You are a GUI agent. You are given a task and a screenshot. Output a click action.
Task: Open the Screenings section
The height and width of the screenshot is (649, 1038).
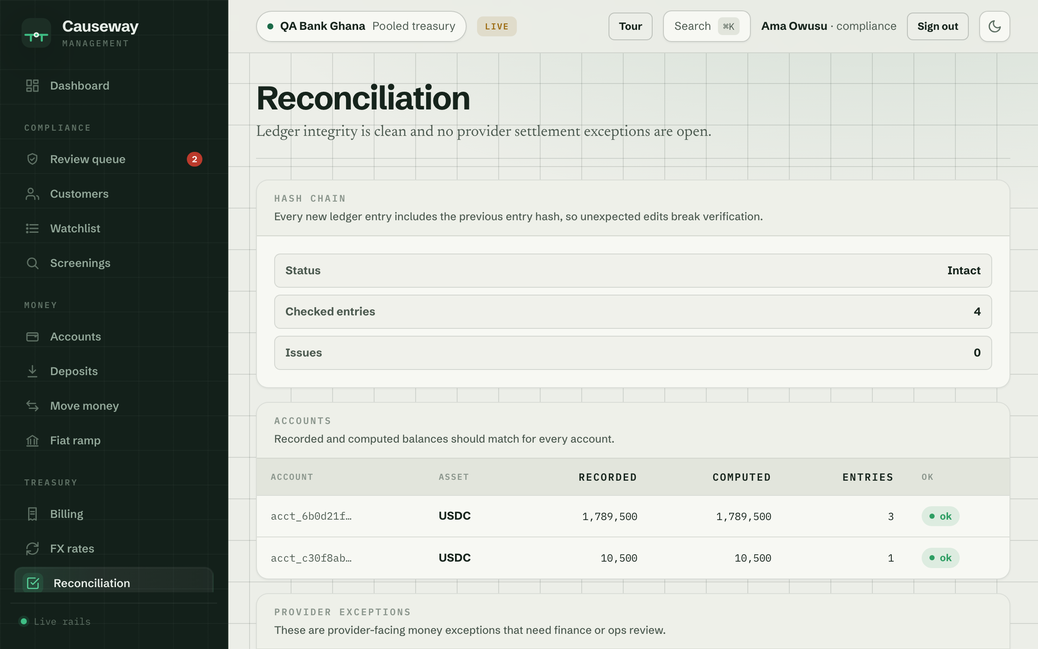pyautogui.click(x=114, y=263)
